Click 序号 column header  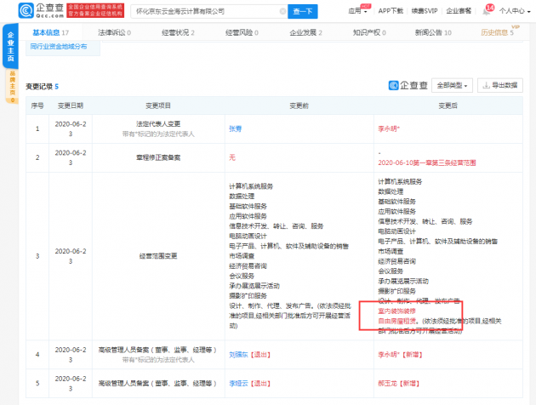[x=37, y=106]
